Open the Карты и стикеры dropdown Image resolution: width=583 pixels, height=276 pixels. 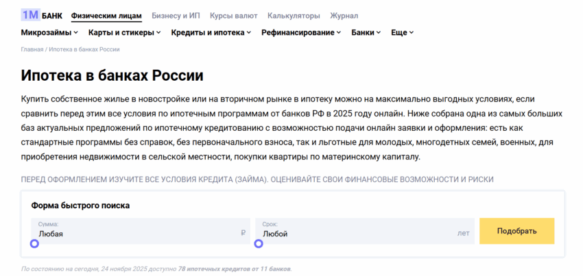124,32
